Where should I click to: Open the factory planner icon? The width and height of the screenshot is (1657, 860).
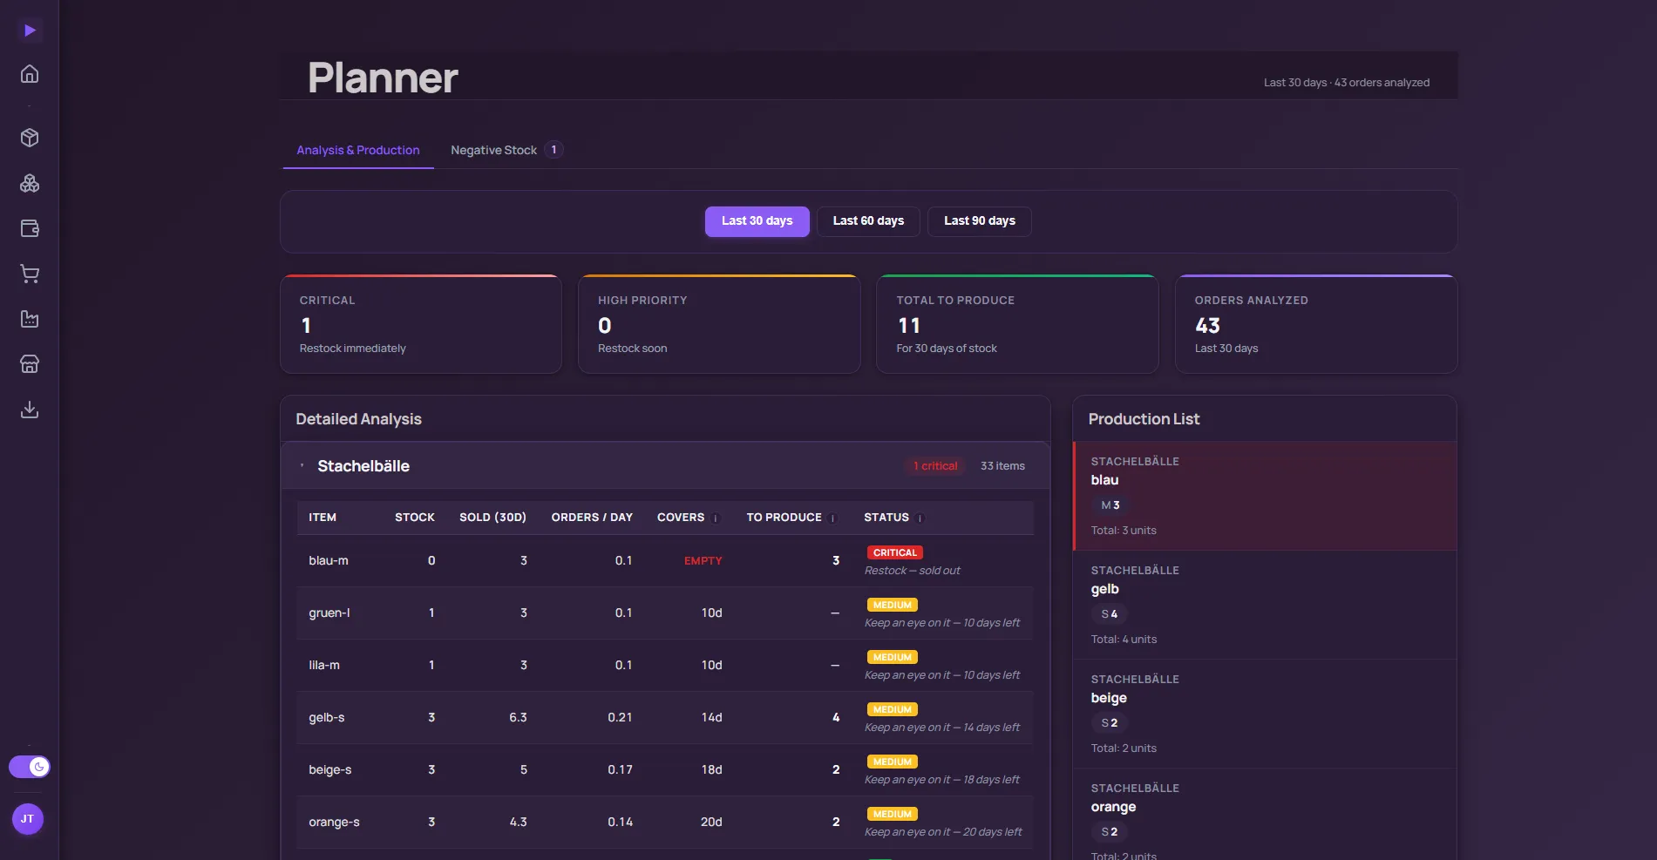(x=30, y=319)
